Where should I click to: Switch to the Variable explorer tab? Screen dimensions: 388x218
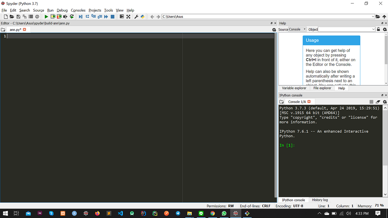tap(294, 88)
